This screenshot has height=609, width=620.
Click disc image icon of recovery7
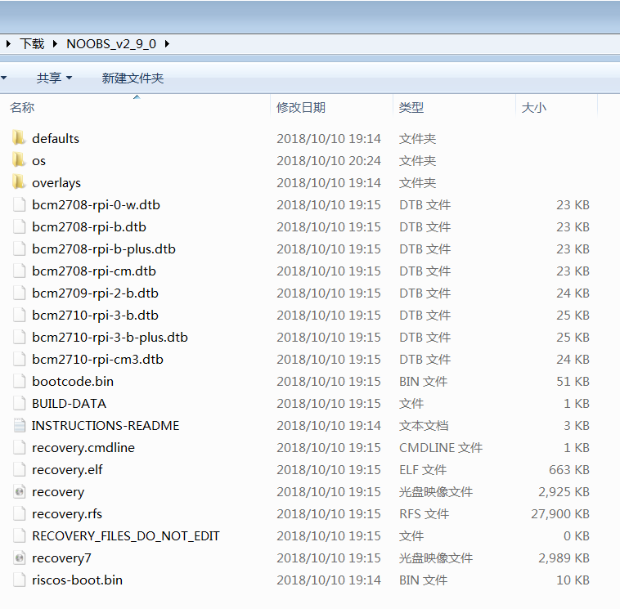click(19, 558)
